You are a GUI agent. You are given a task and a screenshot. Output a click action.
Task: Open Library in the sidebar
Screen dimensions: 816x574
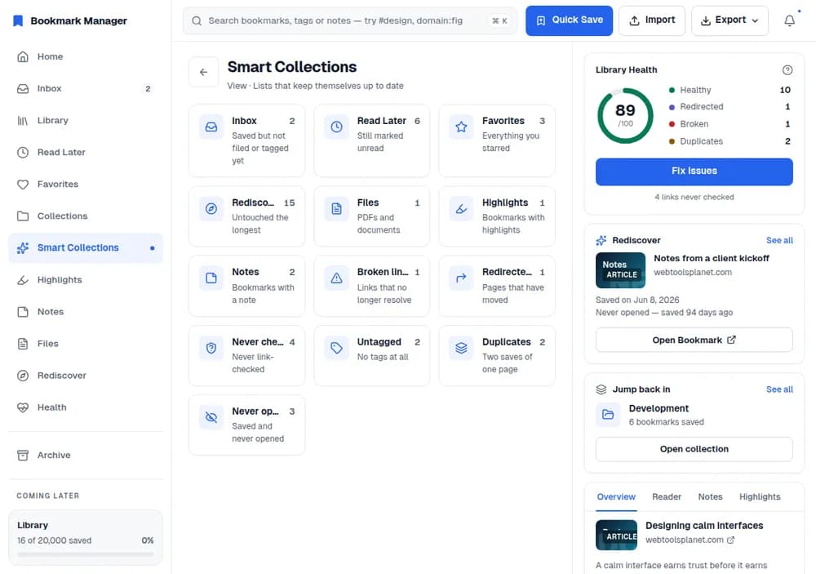pos(86,120)
